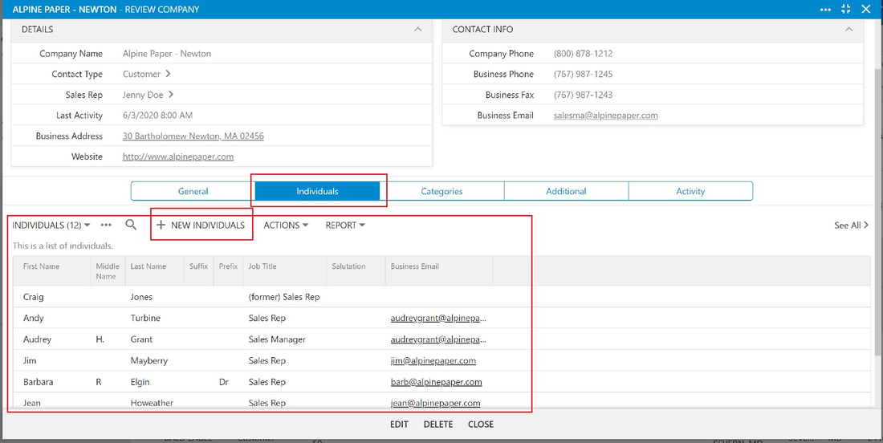Click the Howeather last name cell
The width and height of the screenshot is (883, 443).
(152, 403)
